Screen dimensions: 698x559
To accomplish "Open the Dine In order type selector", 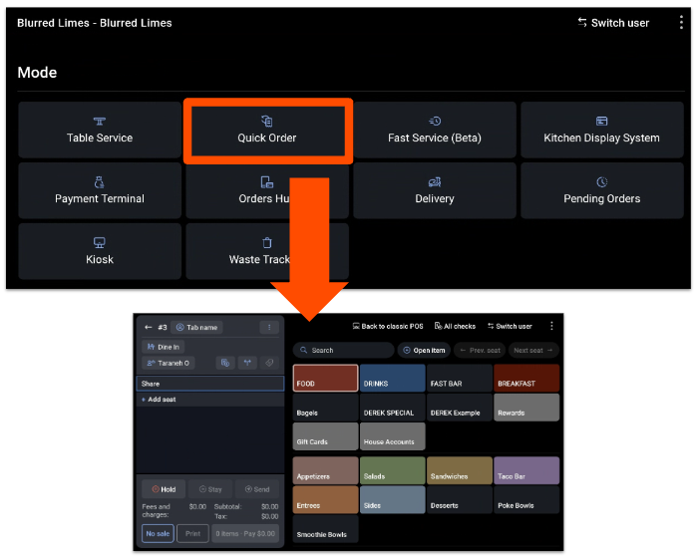I will point(163,347).
